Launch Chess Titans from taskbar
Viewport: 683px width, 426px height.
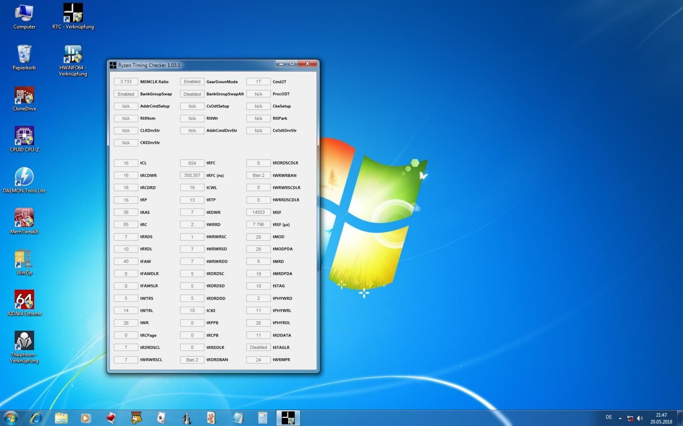(x=187, y=418)
